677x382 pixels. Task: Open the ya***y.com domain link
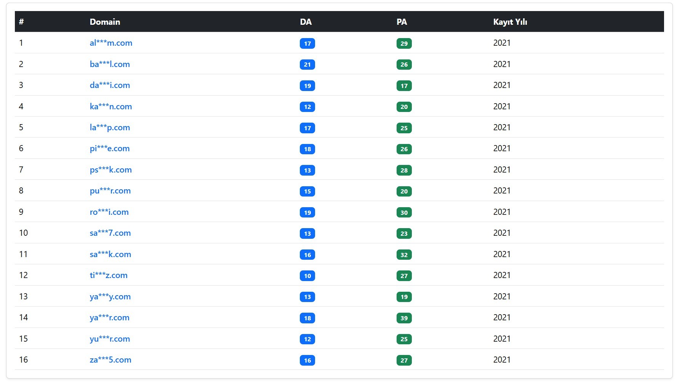(110, 297)
